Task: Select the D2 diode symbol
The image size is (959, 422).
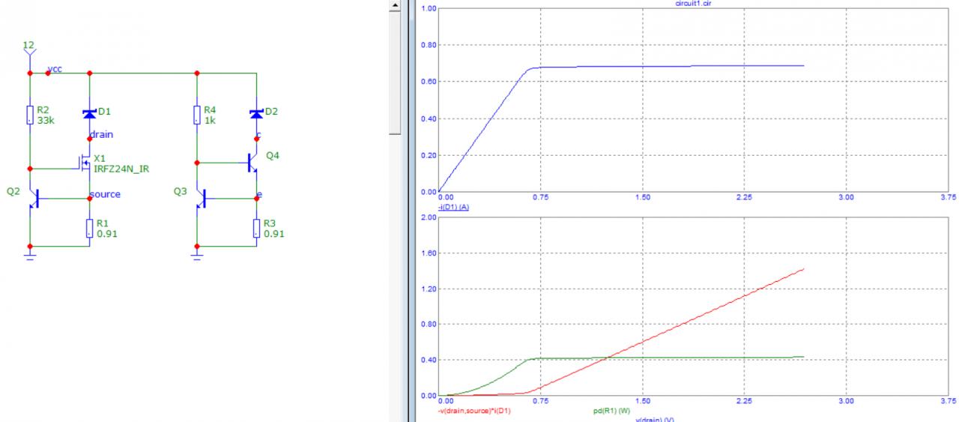Action: pyautogui.click(x=256, y=114)
